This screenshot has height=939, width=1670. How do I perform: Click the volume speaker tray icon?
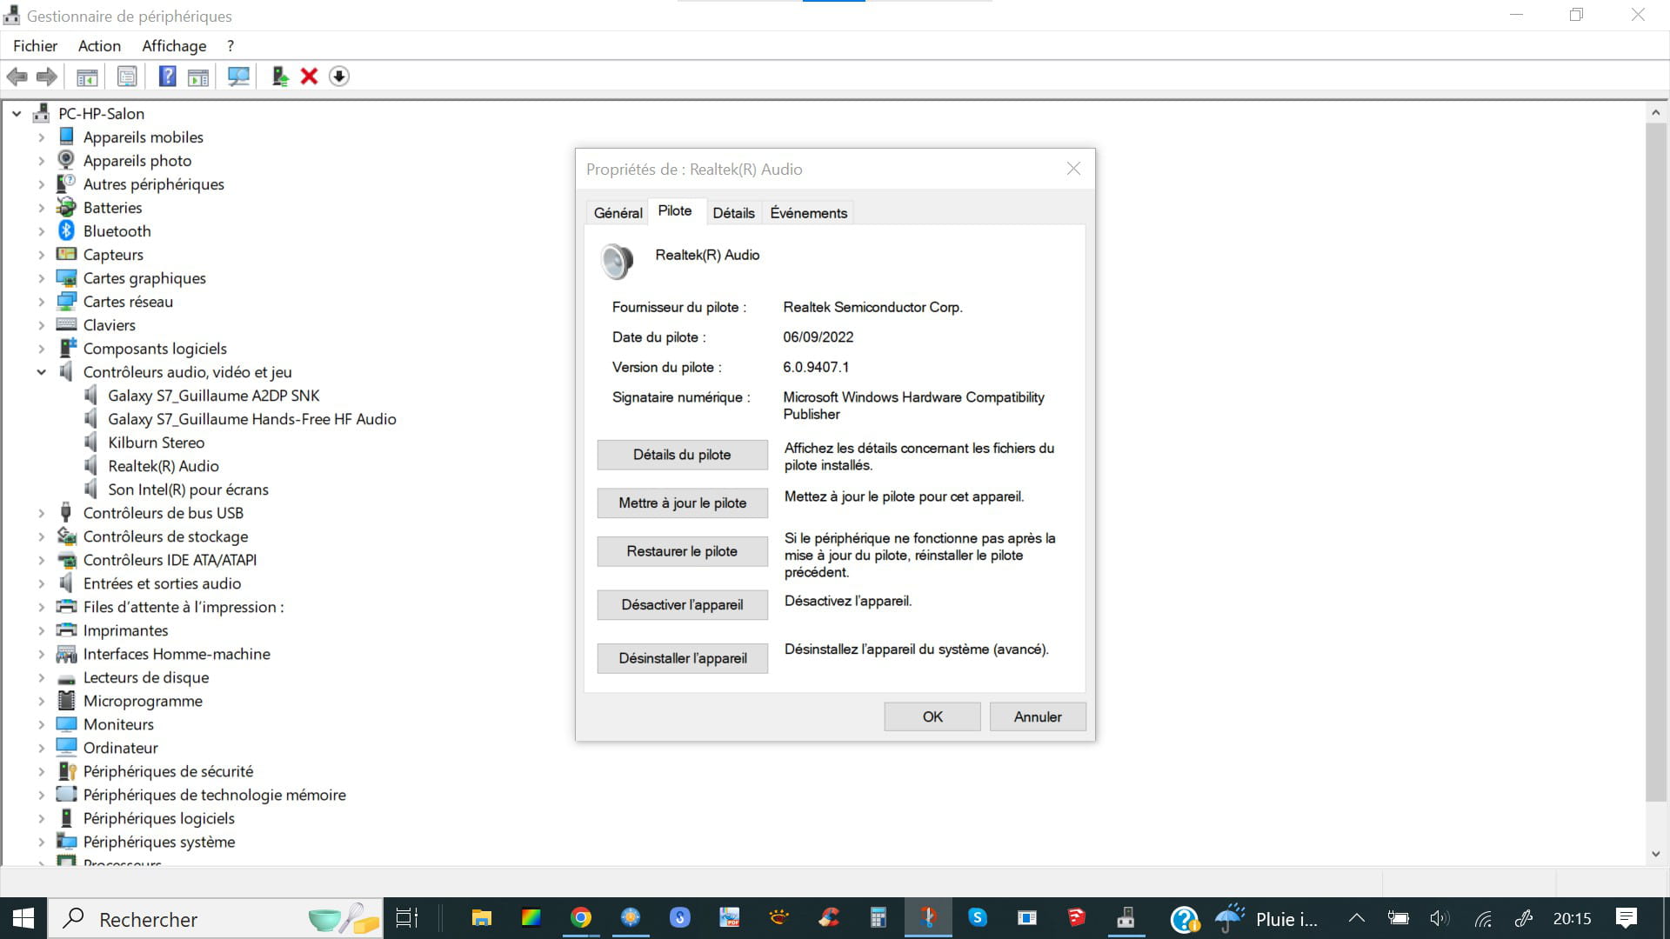point(1440,918)
